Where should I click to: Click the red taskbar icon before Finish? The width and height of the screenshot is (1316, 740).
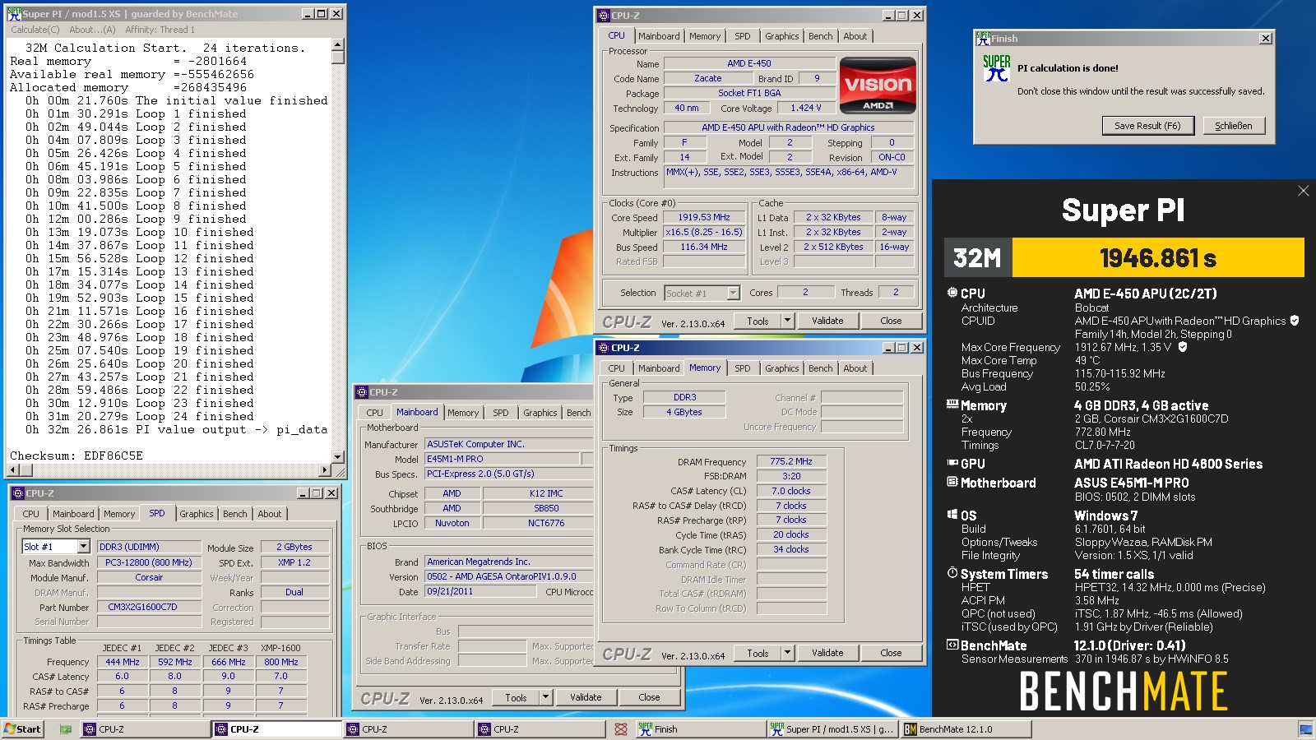tap(621, 729)
